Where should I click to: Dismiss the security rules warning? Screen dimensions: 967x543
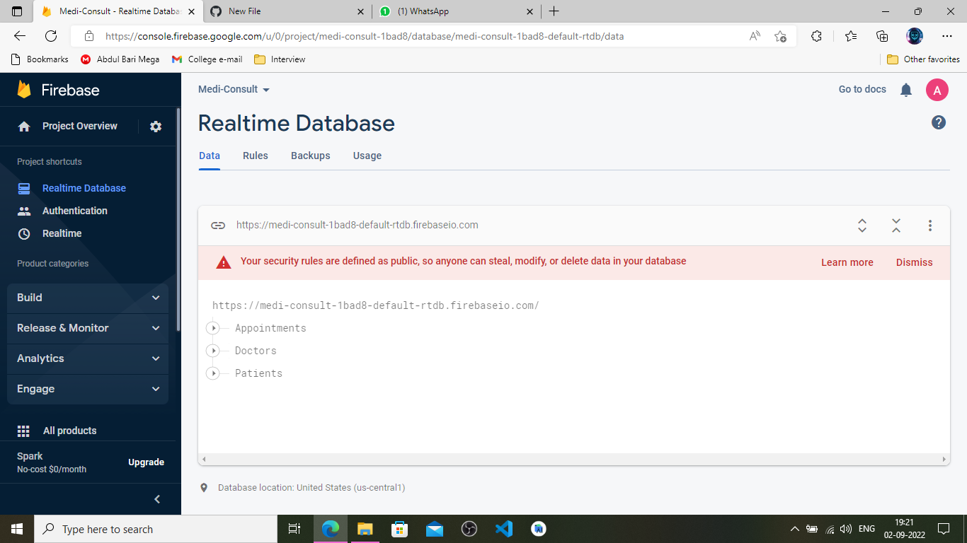914,262
